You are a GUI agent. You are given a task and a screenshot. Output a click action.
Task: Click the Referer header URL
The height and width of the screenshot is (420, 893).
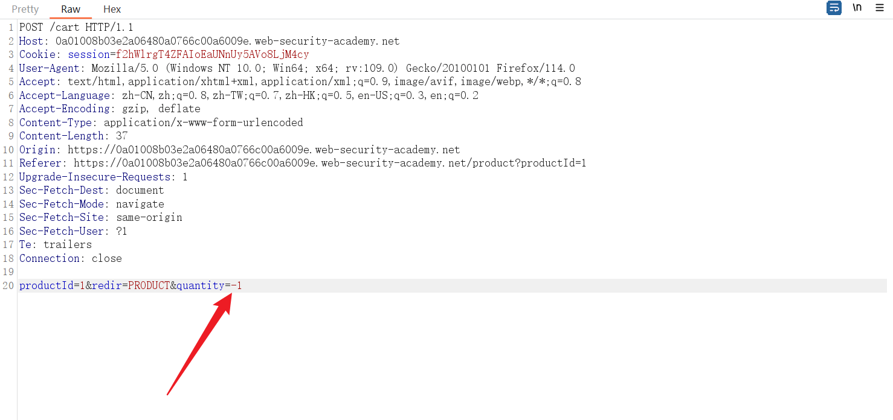330,163
